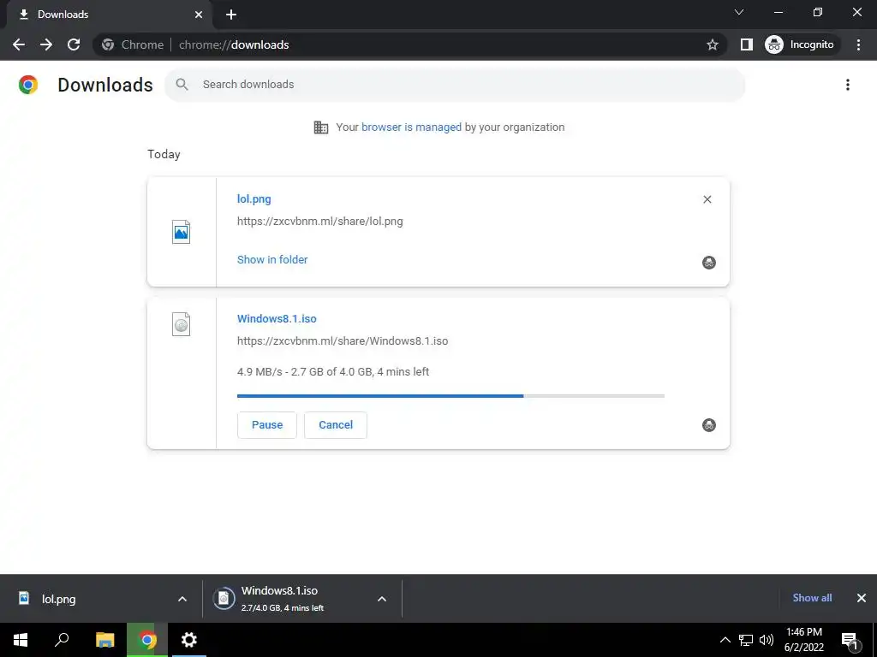Click the Incognito profile indicator
This screenshot has height=657, width=877.
click(802, 44)
